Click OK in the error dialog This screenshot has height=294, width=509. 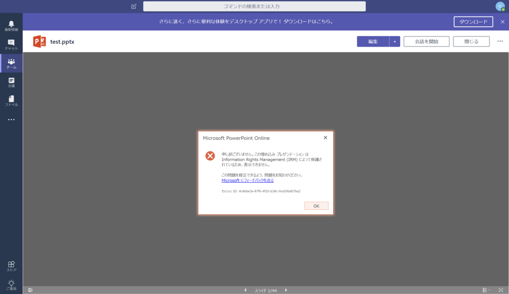point(316,206)
